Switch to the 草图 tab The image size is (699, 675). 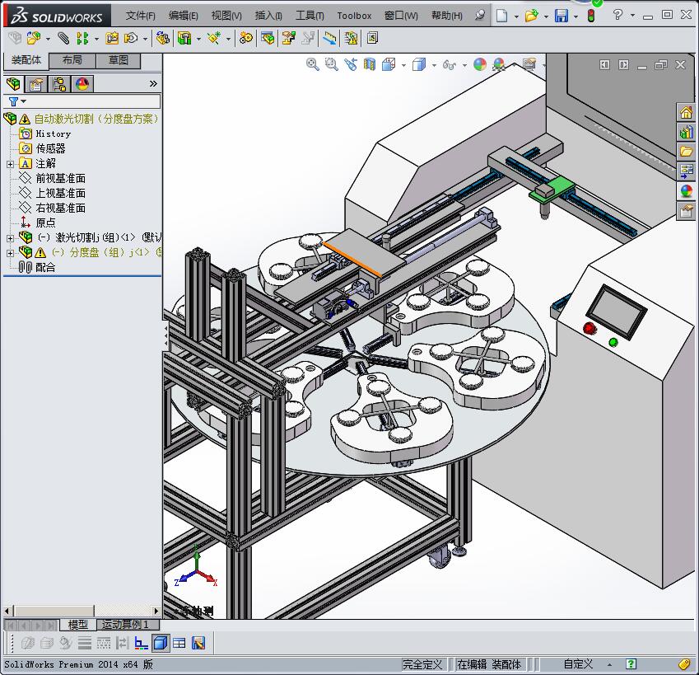[118, 60]
